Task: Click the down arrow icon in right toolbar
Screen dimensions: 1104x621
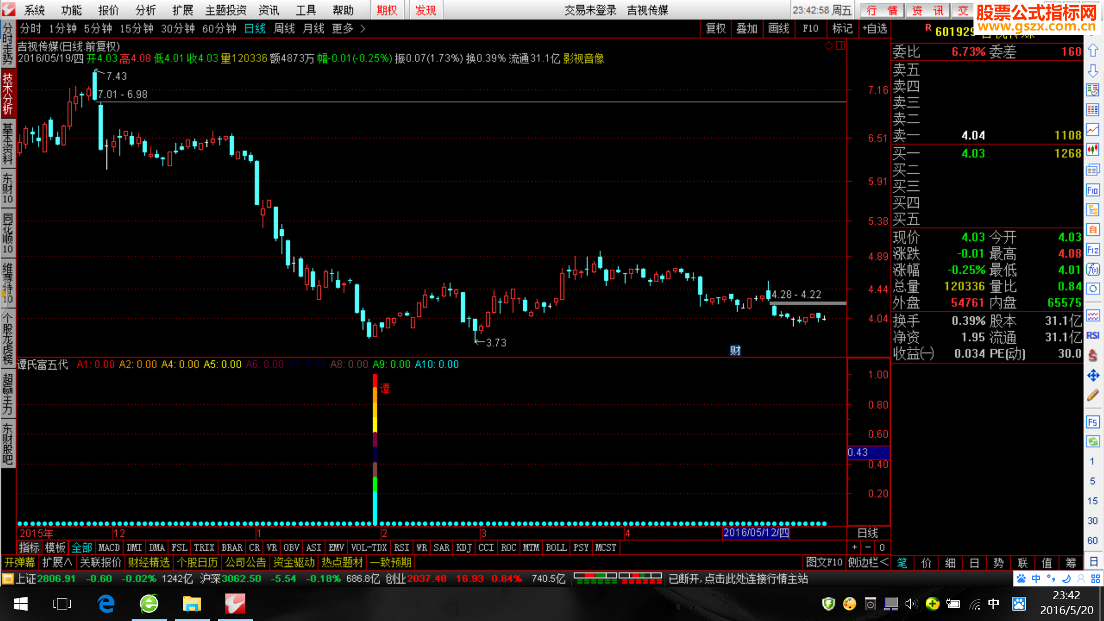Action: [x=1092, y=71]
